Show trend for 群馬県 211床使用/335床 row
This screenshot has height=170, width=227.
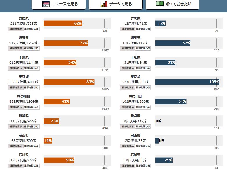[x=16, y=29]
